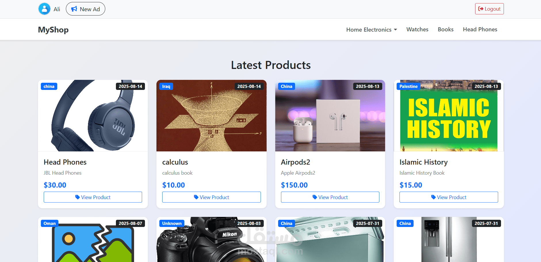Image resolution: width=541 pixels, height=262 pixels.
Task: Click the $15.00 price
Action: [x=411, y=185]
